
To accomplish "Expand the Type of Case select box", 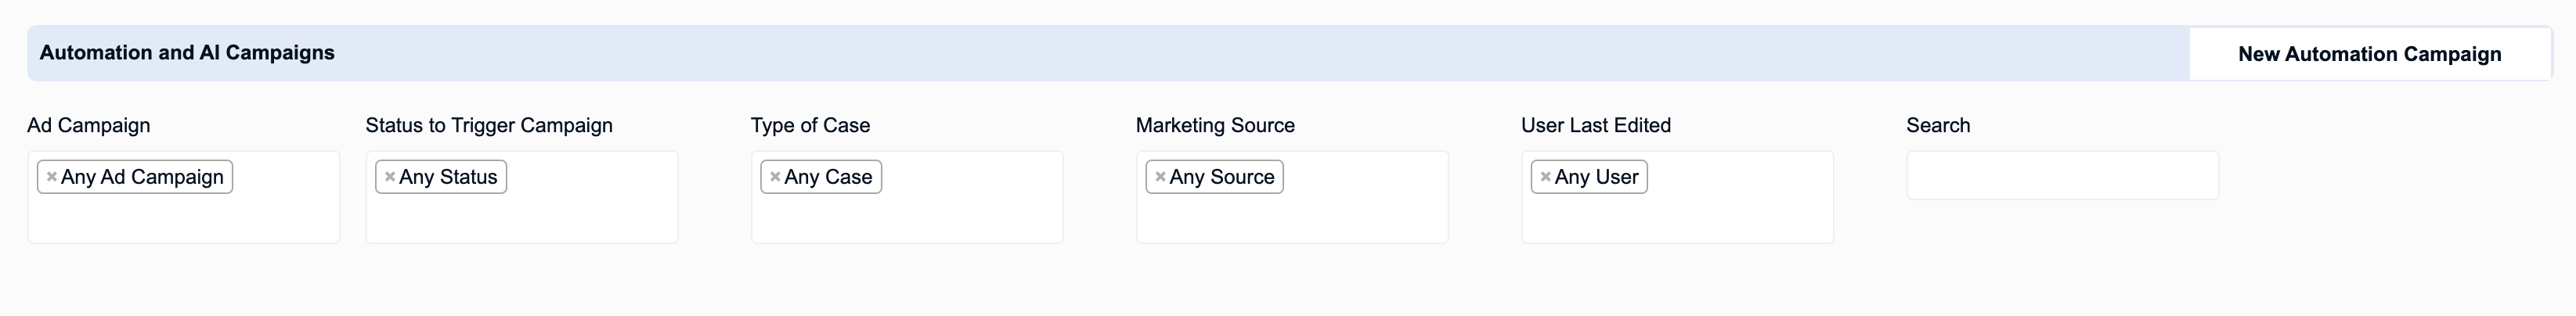I will coord(907,197).
